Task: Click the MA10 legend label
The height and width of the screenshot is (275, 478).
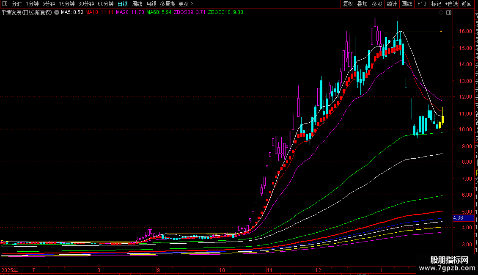Action: coord(99,13)
